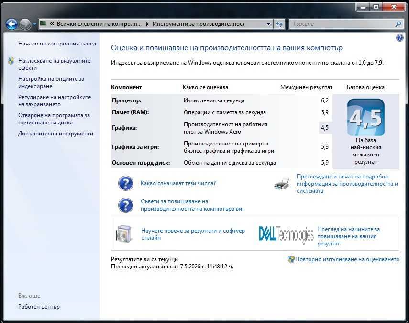This screenshot has width=409, height=323.
Task: Open the blue Help question mark icon
Action: tap(399, 38)
